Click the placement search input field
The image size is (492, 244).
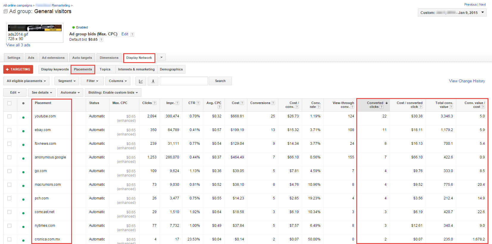(x=184, y=81)
